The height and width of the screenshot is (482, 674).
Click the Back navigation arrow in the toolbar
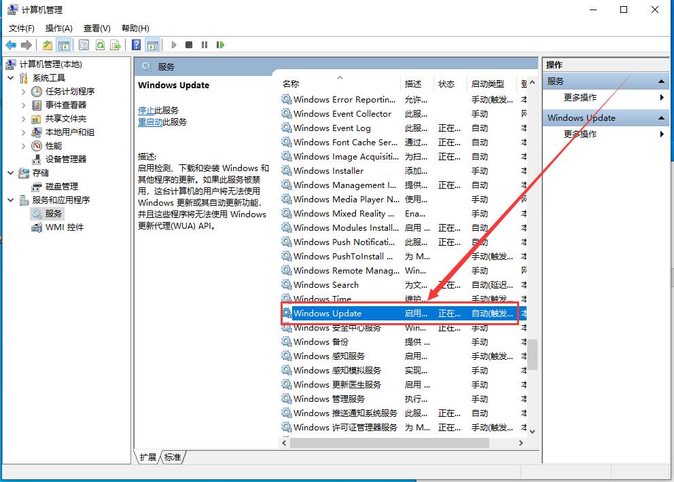tap(11, 45)
